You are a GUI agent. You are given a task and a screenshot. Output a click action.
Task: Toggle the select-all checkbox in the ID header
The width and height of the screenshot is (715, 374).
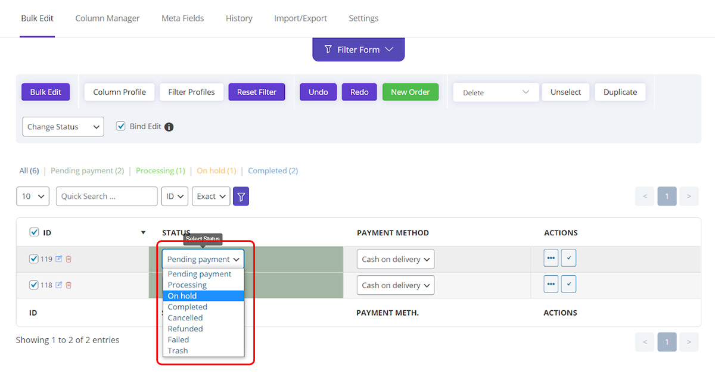pos(34,232)
